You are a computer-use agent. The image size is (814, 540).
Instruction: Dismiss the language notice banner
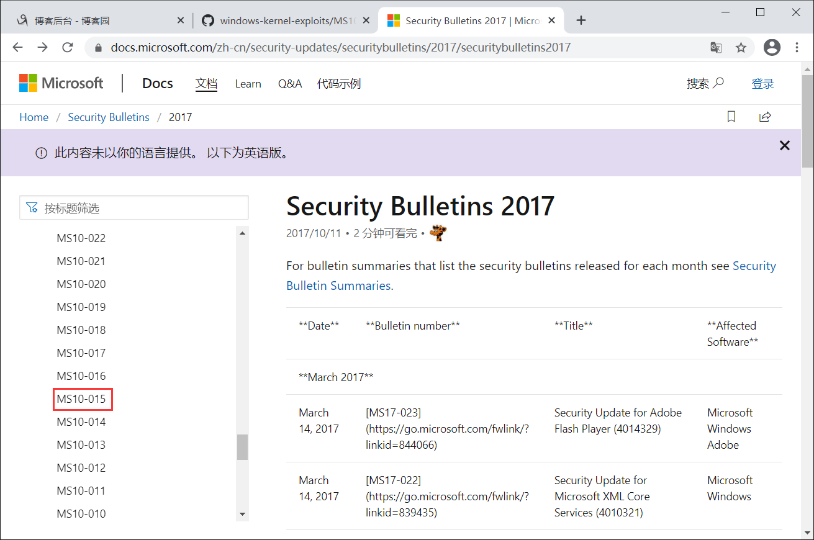785,146
